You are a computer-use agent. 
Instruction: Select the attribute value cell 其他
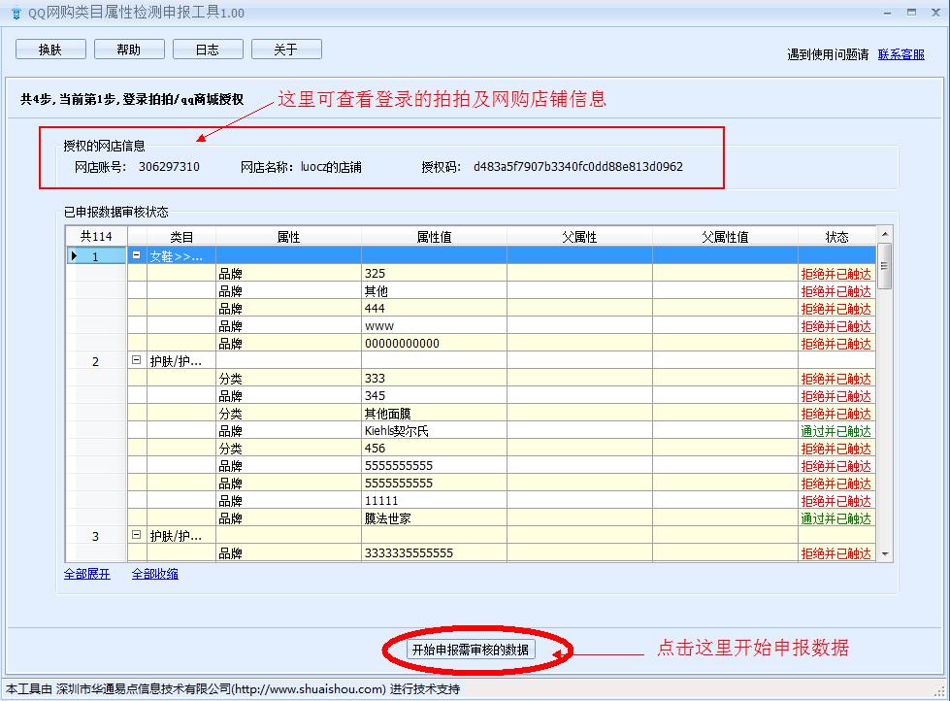[x=434, y=291]
